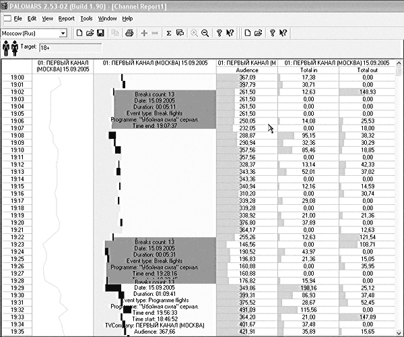The height and width of the screenshot is (337, 404).
Task: Click the Audience value 367,09
Action: [x=247, y=78]
